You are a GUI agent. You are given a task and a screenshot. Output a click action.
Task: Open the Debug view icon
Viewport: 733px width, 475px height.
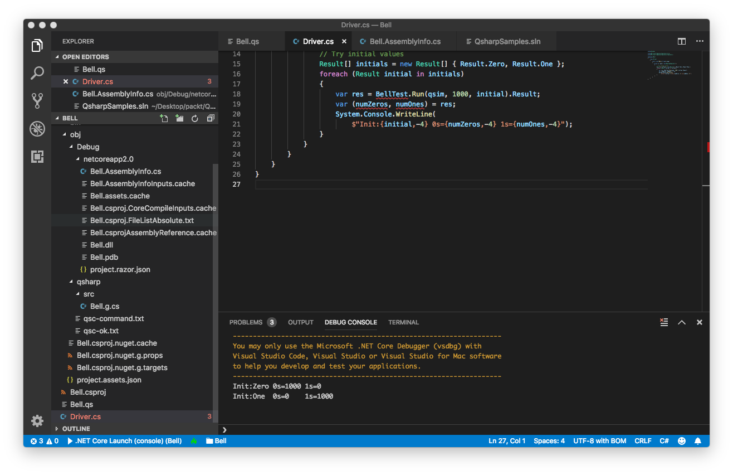point(37,129)
